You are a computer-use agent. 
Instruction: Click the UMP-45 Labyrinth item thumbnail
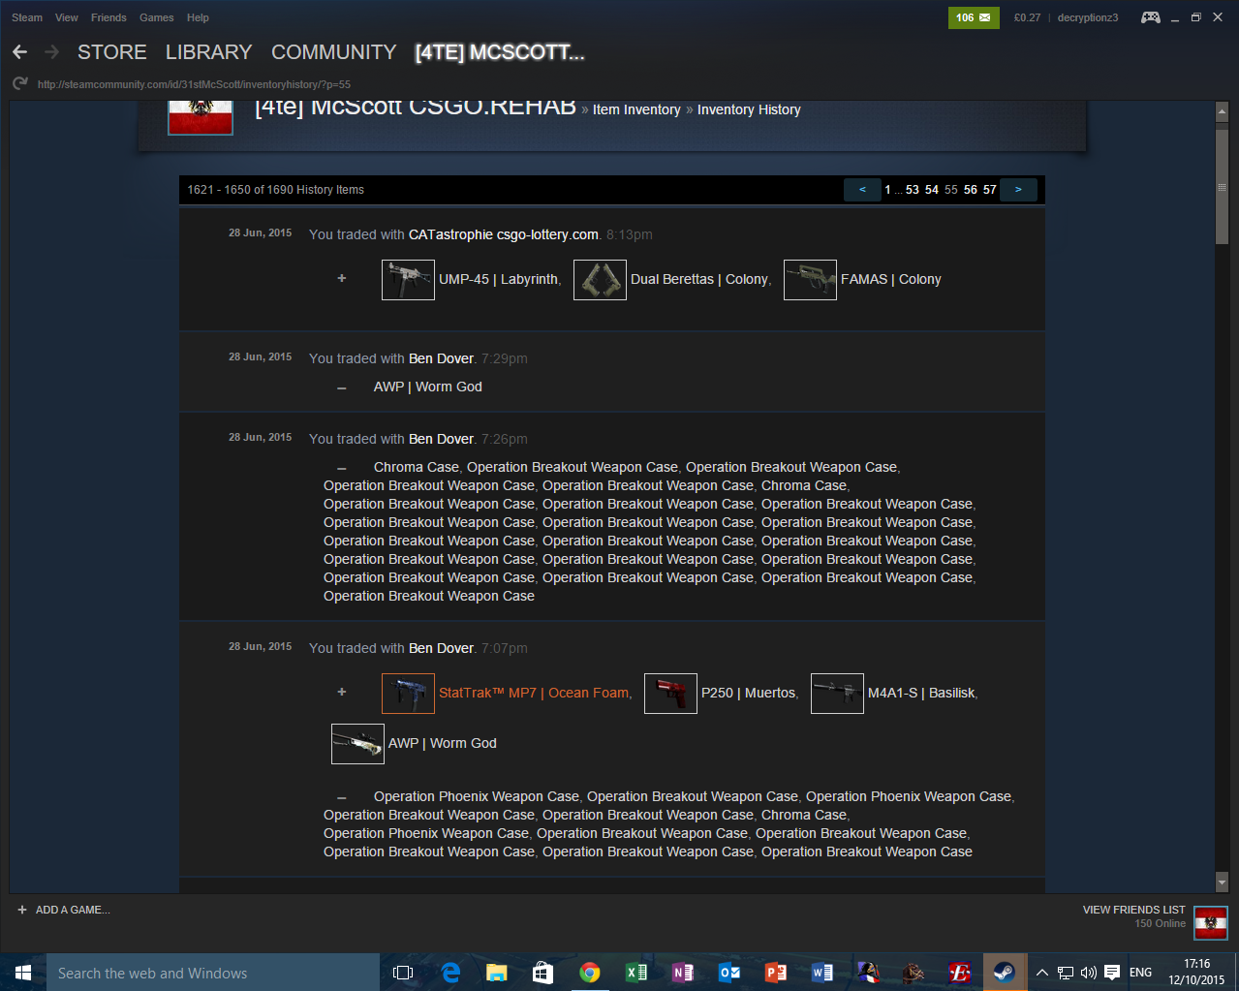408,280
